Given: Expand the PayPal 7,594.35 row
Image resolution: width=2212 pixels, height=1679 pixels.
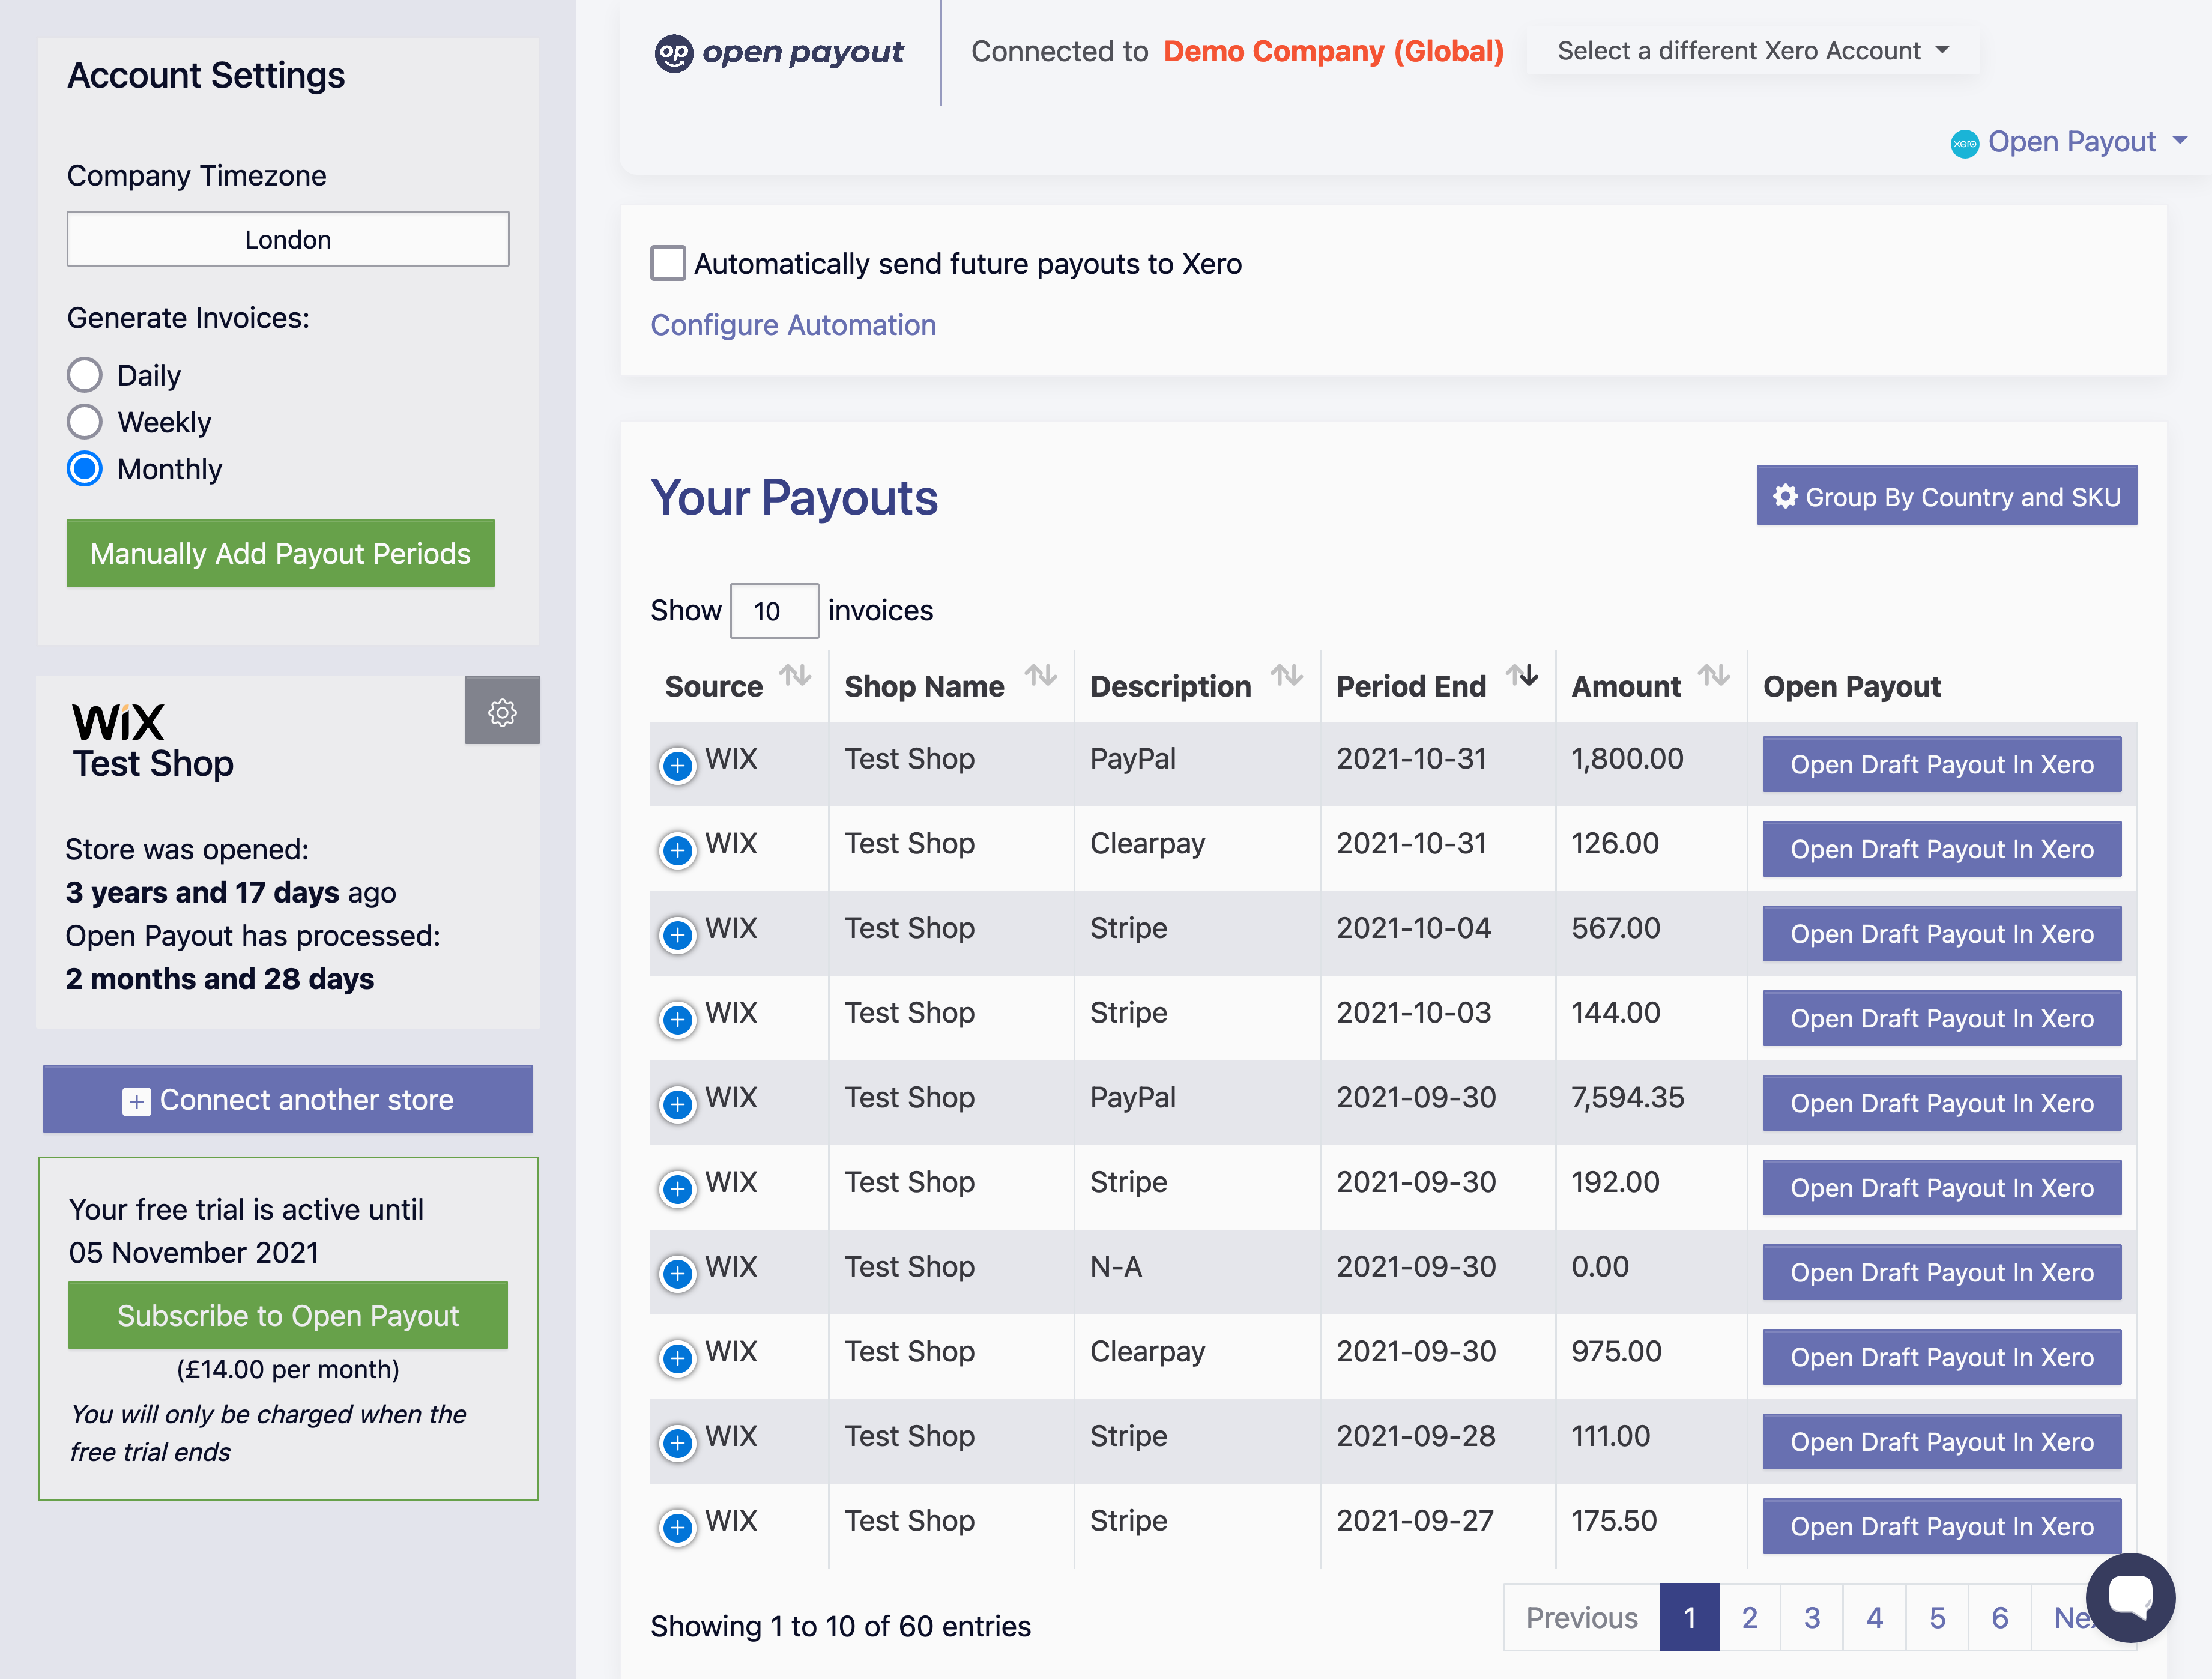Looking at the screenshot, I should (678, 1105).
